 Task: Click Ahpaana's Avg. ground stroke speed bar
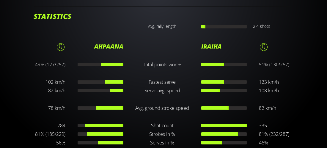click(x=100, y=108)
